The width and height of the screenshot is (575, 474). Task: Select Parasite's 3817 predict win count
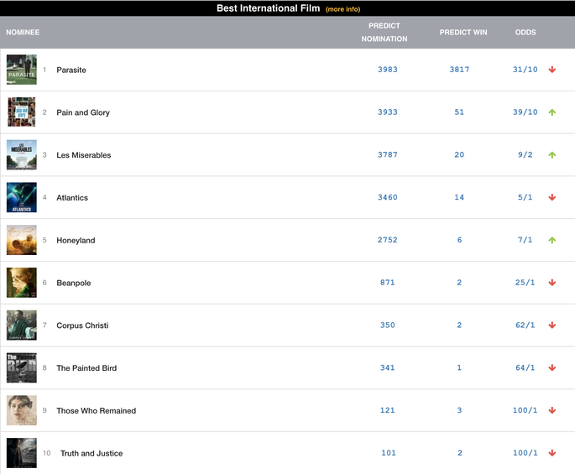point(459,70)
